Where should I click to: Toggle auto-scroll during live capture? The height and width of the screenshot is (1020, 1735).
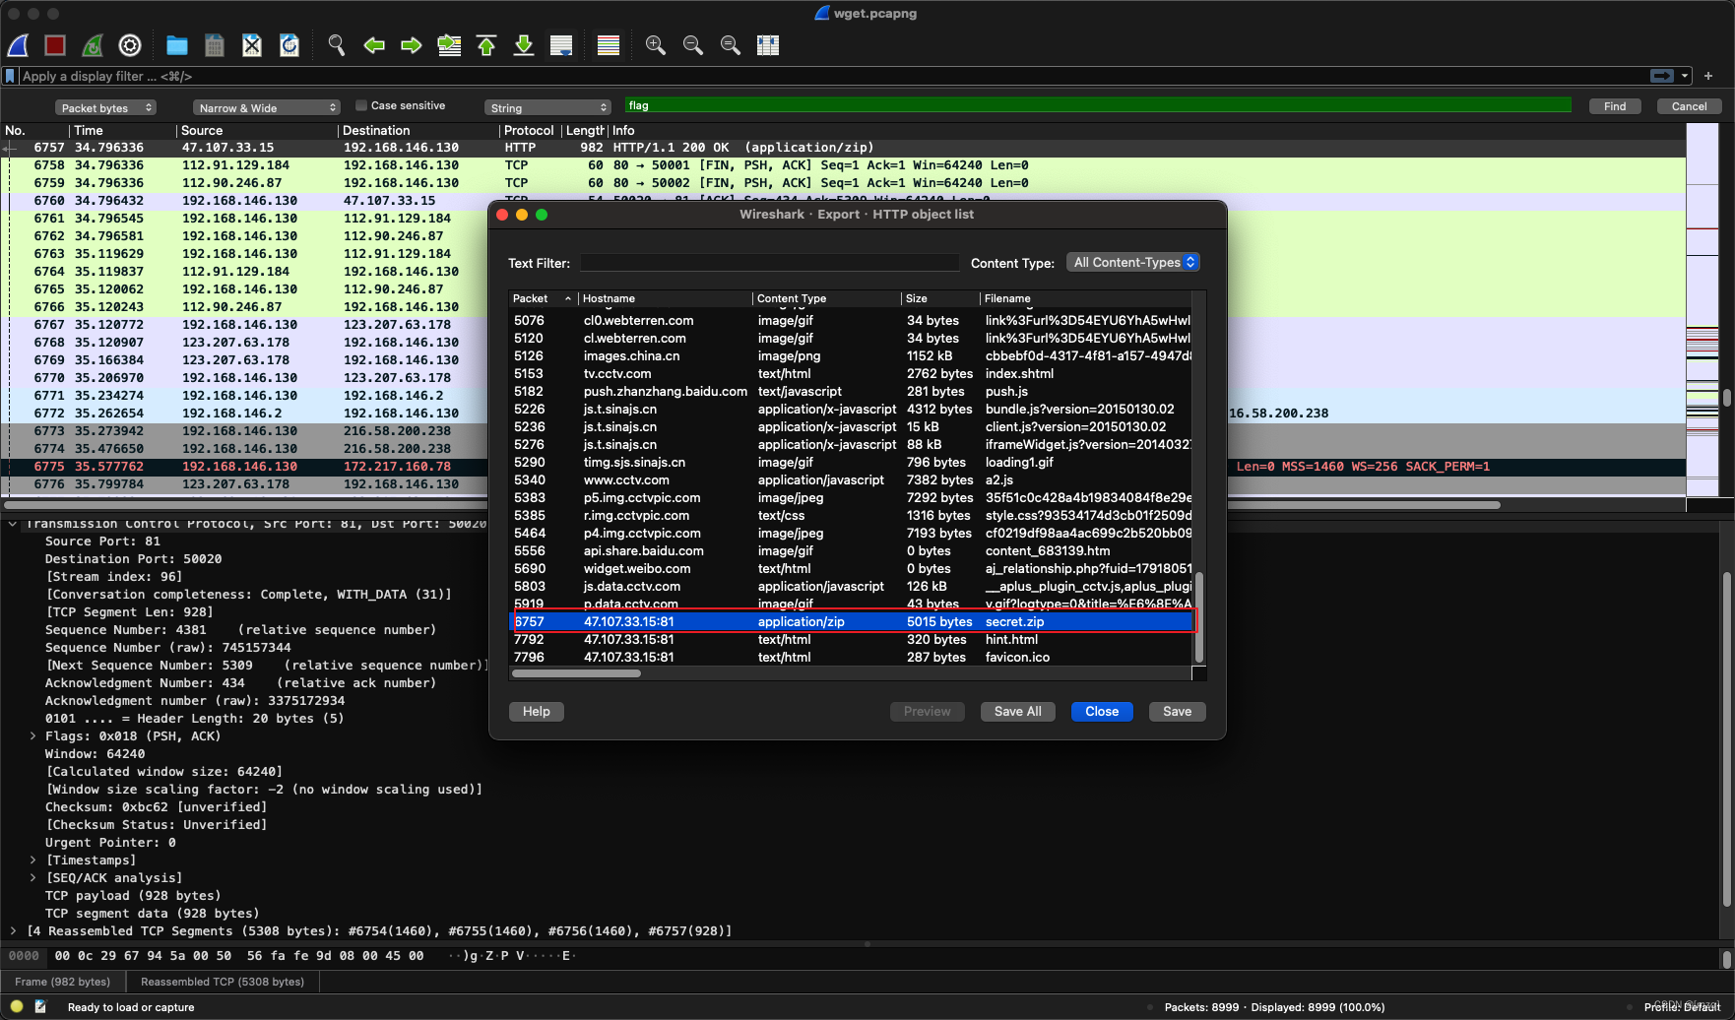(561, 45)
